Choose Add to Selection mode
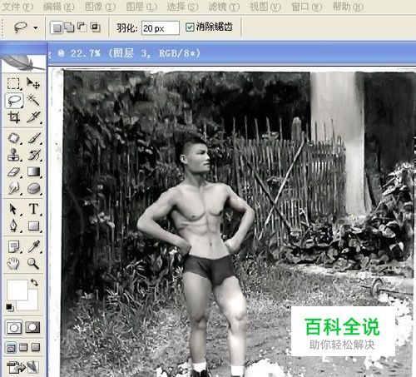 (69, 27)
